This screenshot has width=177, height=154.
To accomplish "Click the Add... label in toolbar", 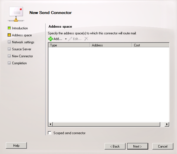I will [x=58, y=39].
